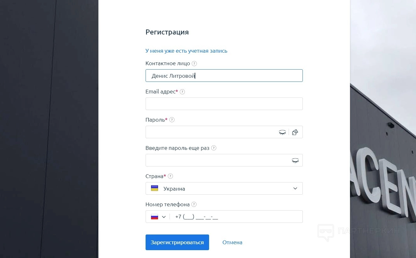
Task: Click the Отмена link
Action: (x=232, y=242)
